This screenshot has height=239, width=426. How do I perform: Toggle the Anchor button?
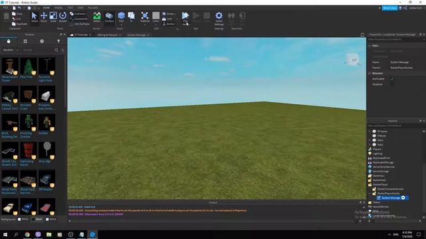pyautogui.click(x=169, y=24)
